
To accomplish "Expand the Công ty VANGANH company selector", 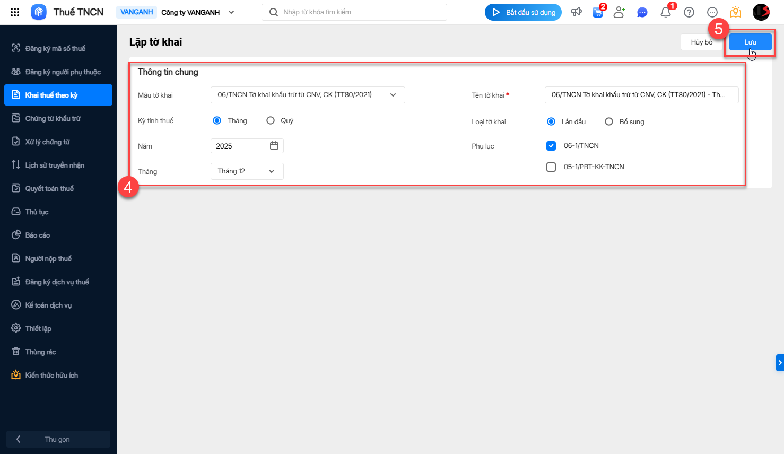I will [x=231, y=12].
